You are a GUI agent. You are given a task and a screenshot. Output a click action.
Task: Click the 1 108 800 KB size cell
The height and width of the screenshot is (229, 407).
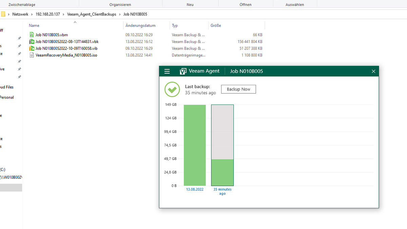252,55
